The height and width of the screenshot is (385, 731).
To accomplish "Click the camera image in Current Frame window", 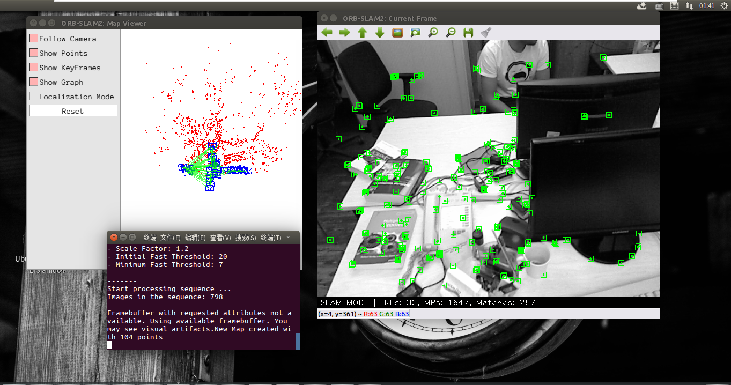I will tap(489, 168).
